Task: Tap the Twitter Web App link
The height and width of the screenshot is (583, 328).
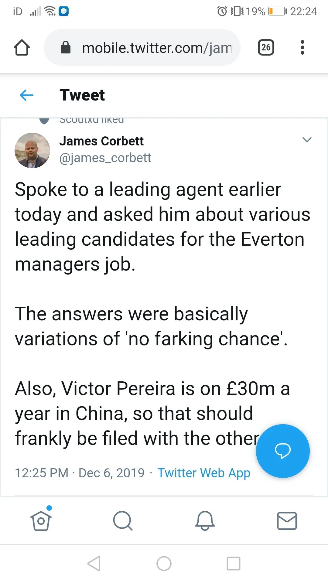Action: pyautogui.click(x=204, y=473)
